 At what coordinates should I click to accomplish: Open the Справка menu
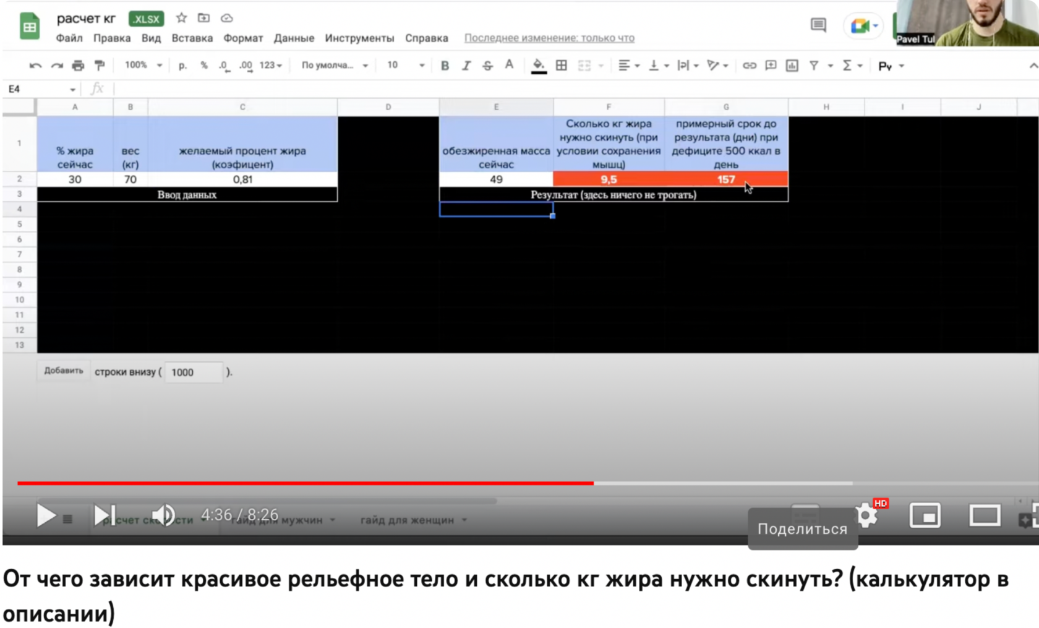[427, 38]
